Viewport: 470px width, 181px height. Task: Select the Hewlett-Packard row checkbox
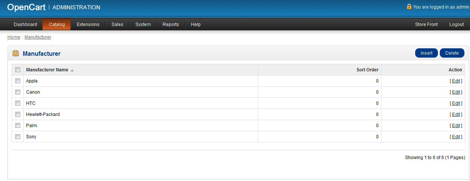coord(18,114)
